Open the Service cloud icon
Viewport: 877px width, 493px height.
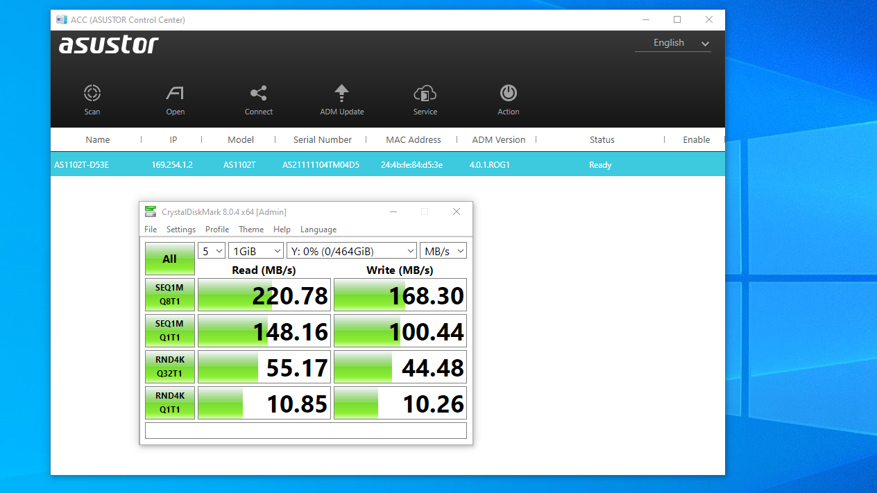425,93
